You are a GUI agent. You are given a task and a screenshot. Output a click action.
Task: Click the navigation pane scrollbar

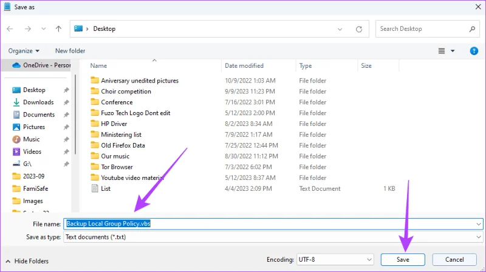[75, 114]
